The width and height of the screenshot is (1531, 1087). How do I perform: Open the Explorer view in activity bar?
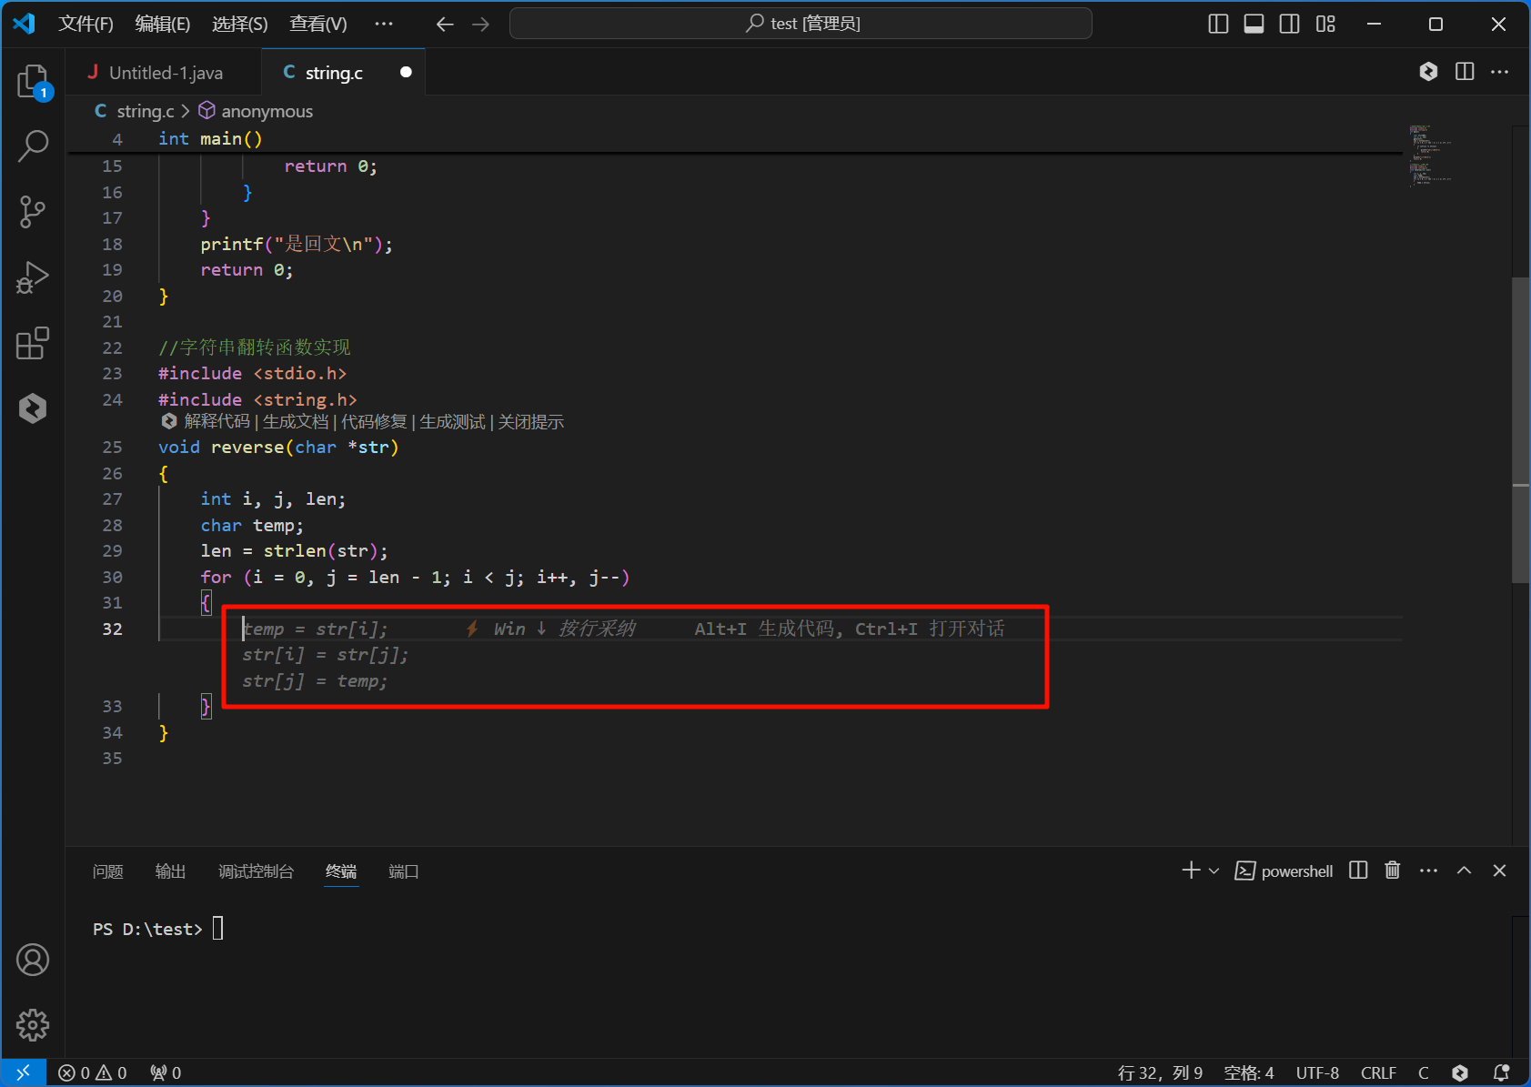click(33, 81)
